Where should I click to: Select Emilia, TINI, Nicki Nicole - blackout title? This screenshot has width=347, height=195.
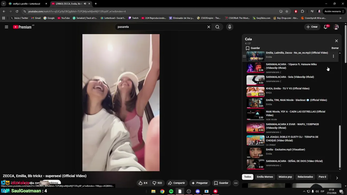pos(296,100)
